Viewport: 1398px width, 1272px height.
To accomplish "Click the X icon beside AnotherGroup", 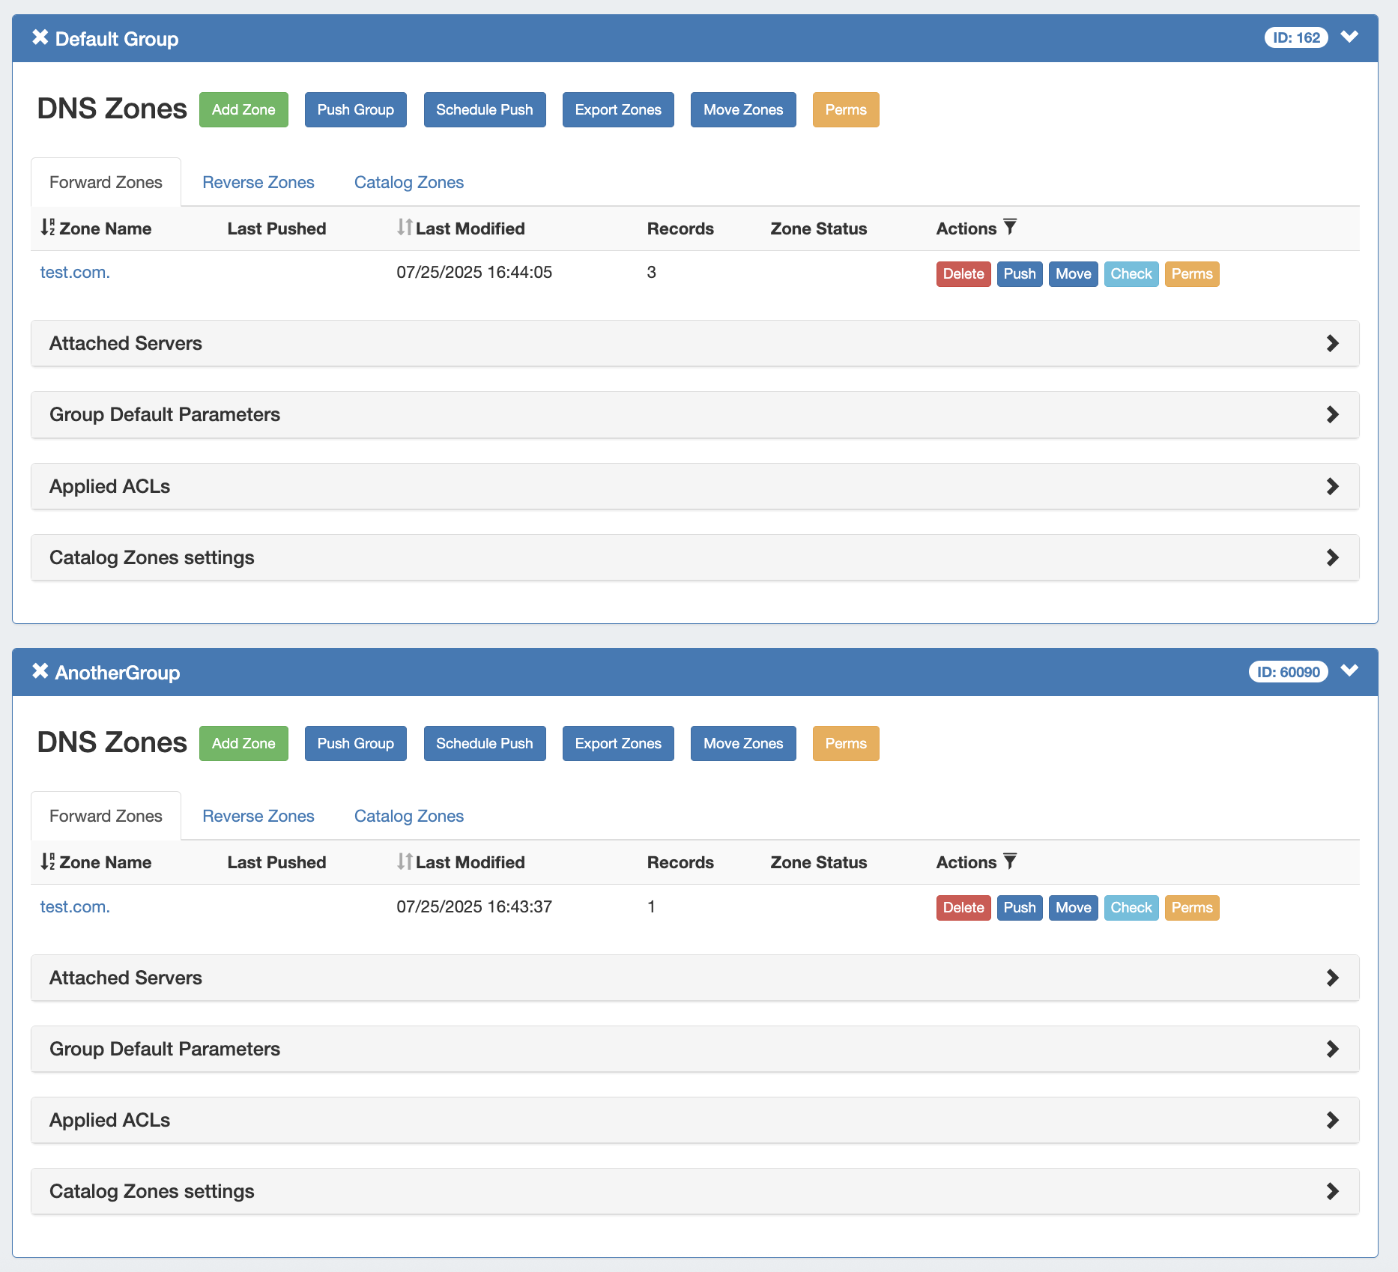I will (40, 671).
